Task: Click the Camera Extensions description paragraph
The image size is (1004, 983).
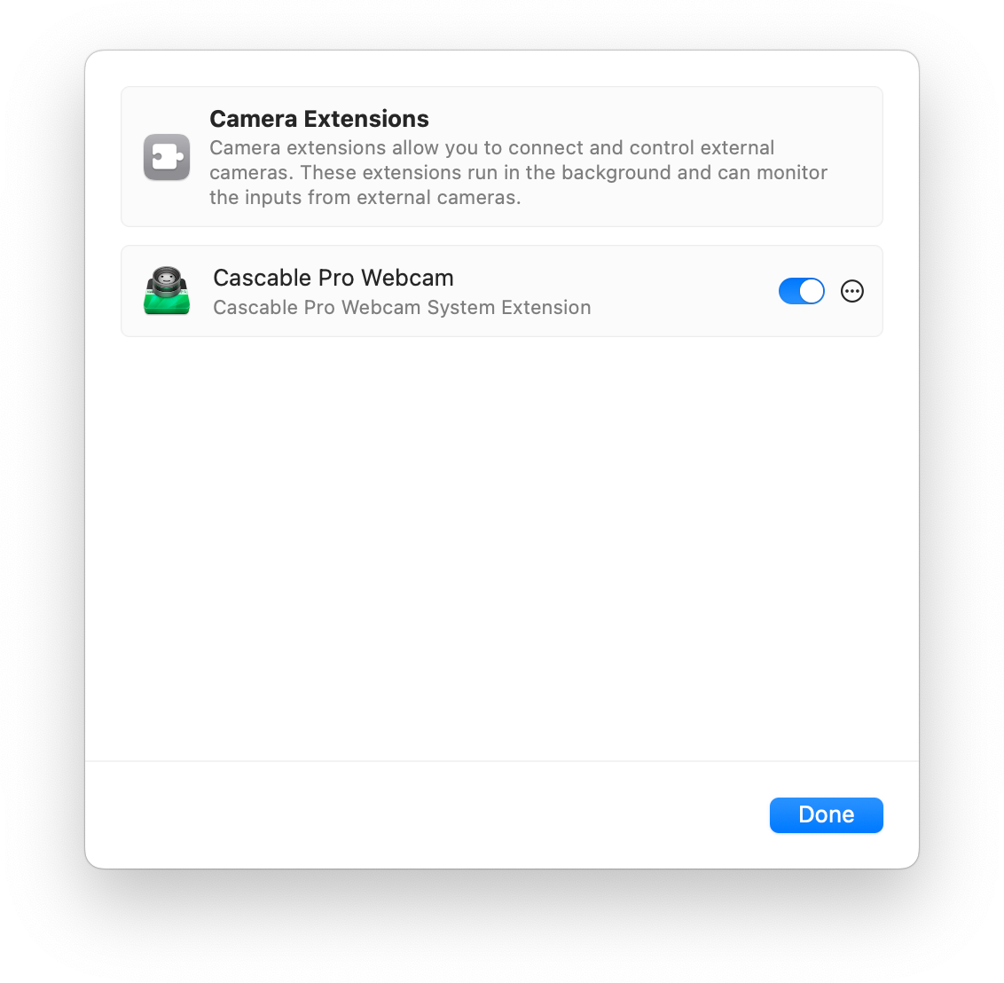Action: tap(519, 172)
